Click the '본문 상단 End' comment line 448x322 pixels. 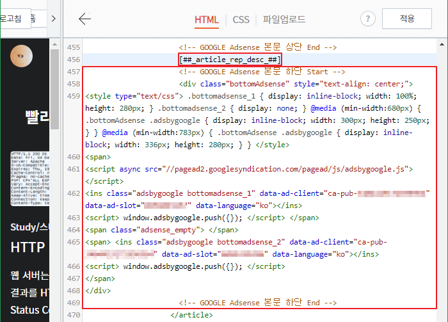click(258, 47)
